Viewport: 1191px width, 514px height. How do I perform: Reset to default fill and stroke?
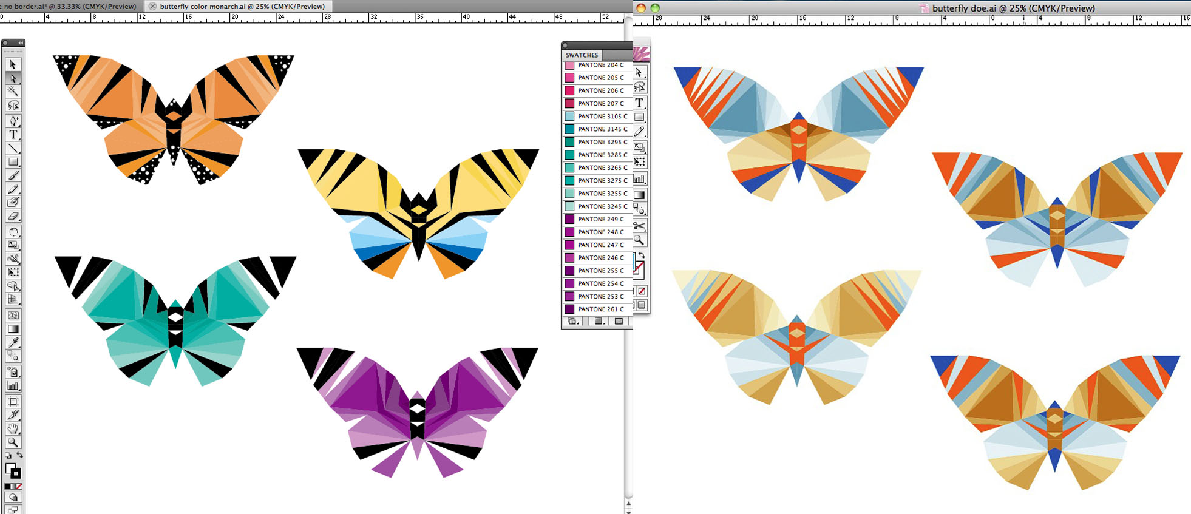point(8,455)
